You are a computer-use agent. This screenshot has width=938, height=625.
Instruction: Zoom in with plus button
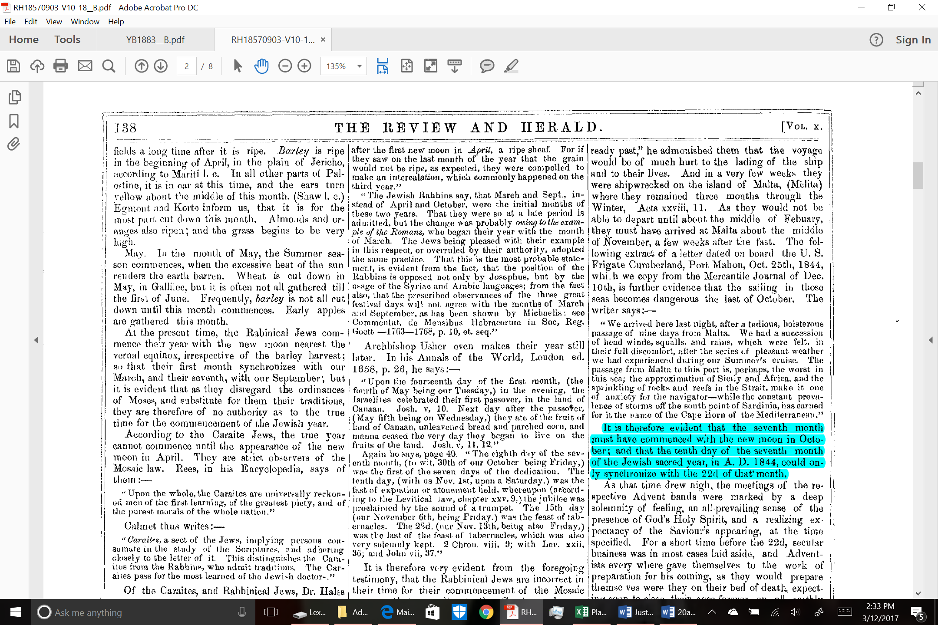304,66
